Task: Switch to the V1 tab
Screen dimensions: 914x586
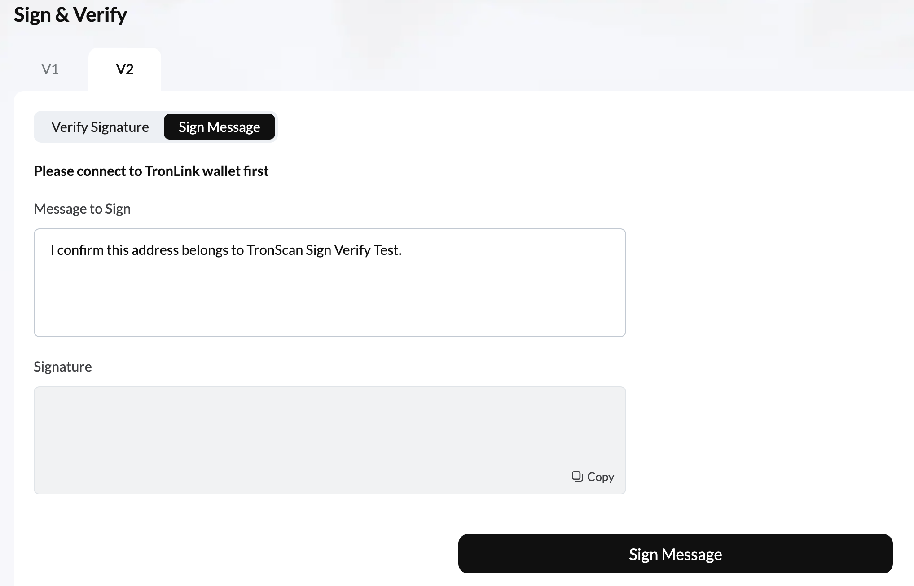Action: [x=50, y=69]
